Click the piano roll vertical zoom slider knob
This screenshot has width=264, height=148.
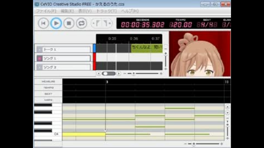pos(227,125)
